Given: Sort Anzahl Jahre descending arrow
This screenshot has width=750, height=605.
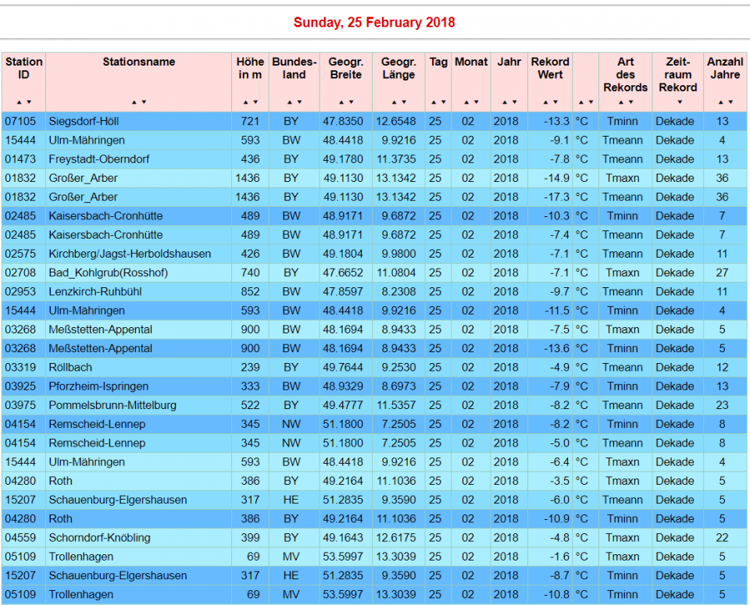Looking at the screenshot, I should (730, 102).
